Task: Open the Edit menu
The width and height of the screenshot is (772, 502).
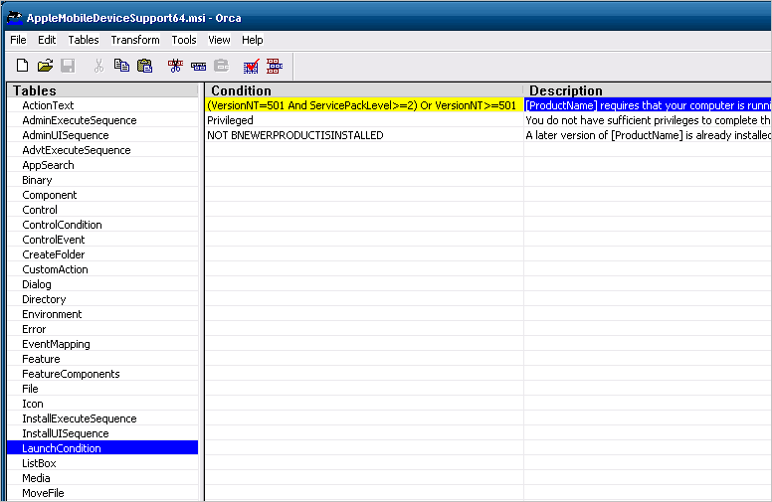Action: [x=47, y=40]
